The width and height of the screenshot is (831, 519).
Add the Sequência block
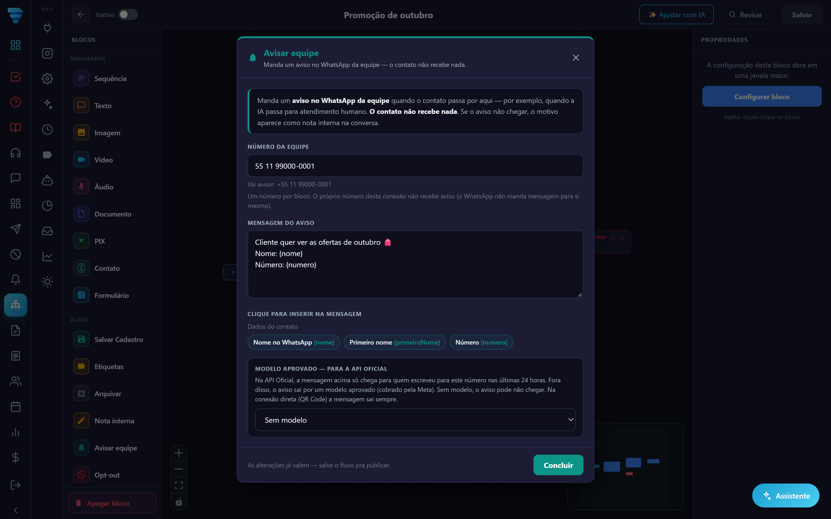click(x=112, y=78)
